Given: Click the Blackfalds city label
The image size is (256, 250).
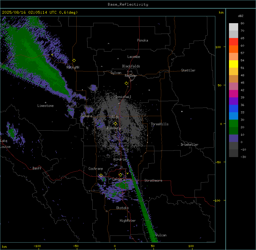Looking at the screenshot, I should pyautogui.click(x=131, y=66).
